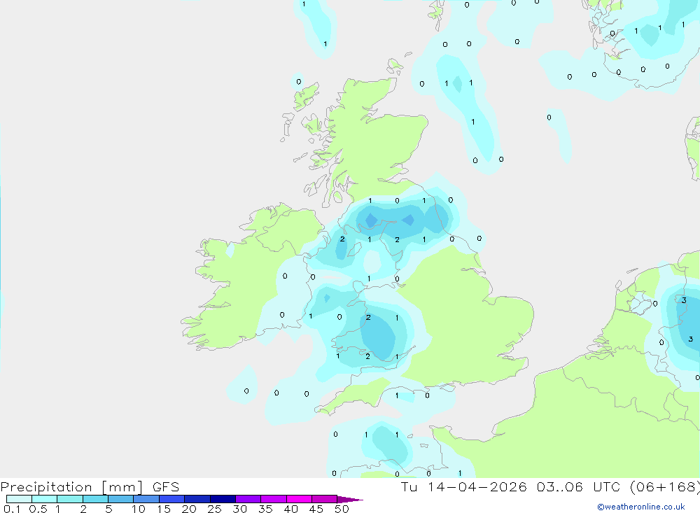
Task: Click the legend value label 0.5
Action: (38, 509)
